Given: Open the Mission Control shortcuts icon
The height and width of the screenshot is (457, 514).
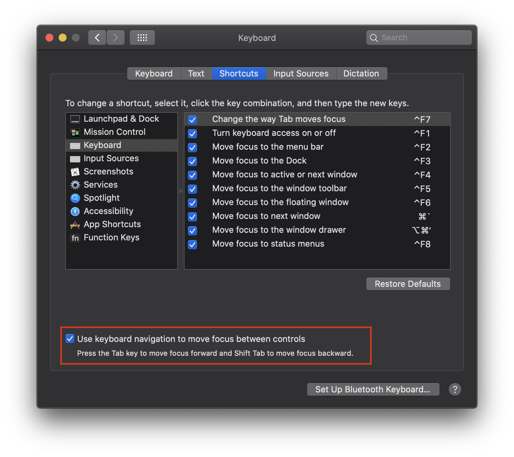Looking at the screenshot, I should (x=75, y=132).
